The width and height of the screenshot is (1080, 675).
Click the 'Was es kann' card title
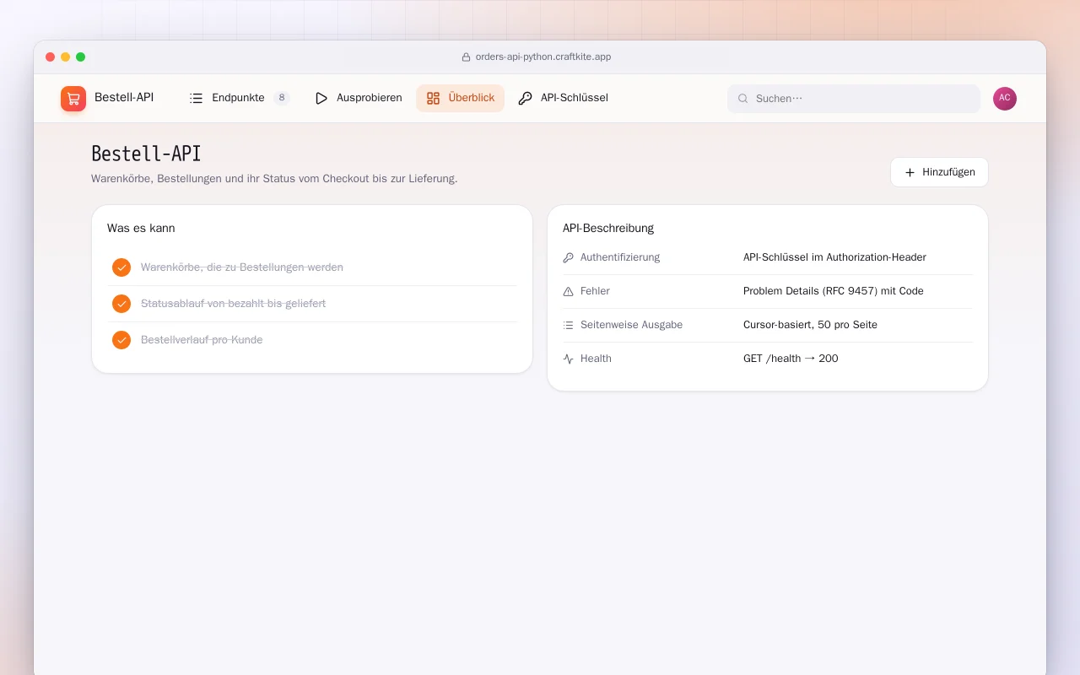pyautogui.click(x=141, y=229)
